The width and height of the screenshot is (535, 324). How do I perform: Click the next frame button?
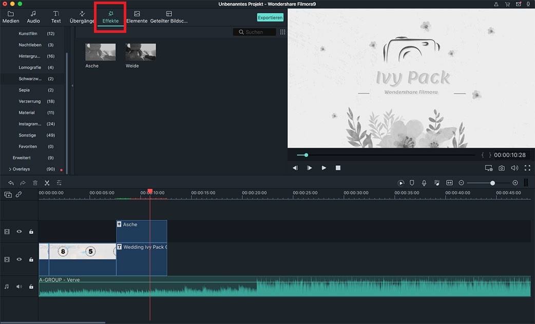pos(309,168)
